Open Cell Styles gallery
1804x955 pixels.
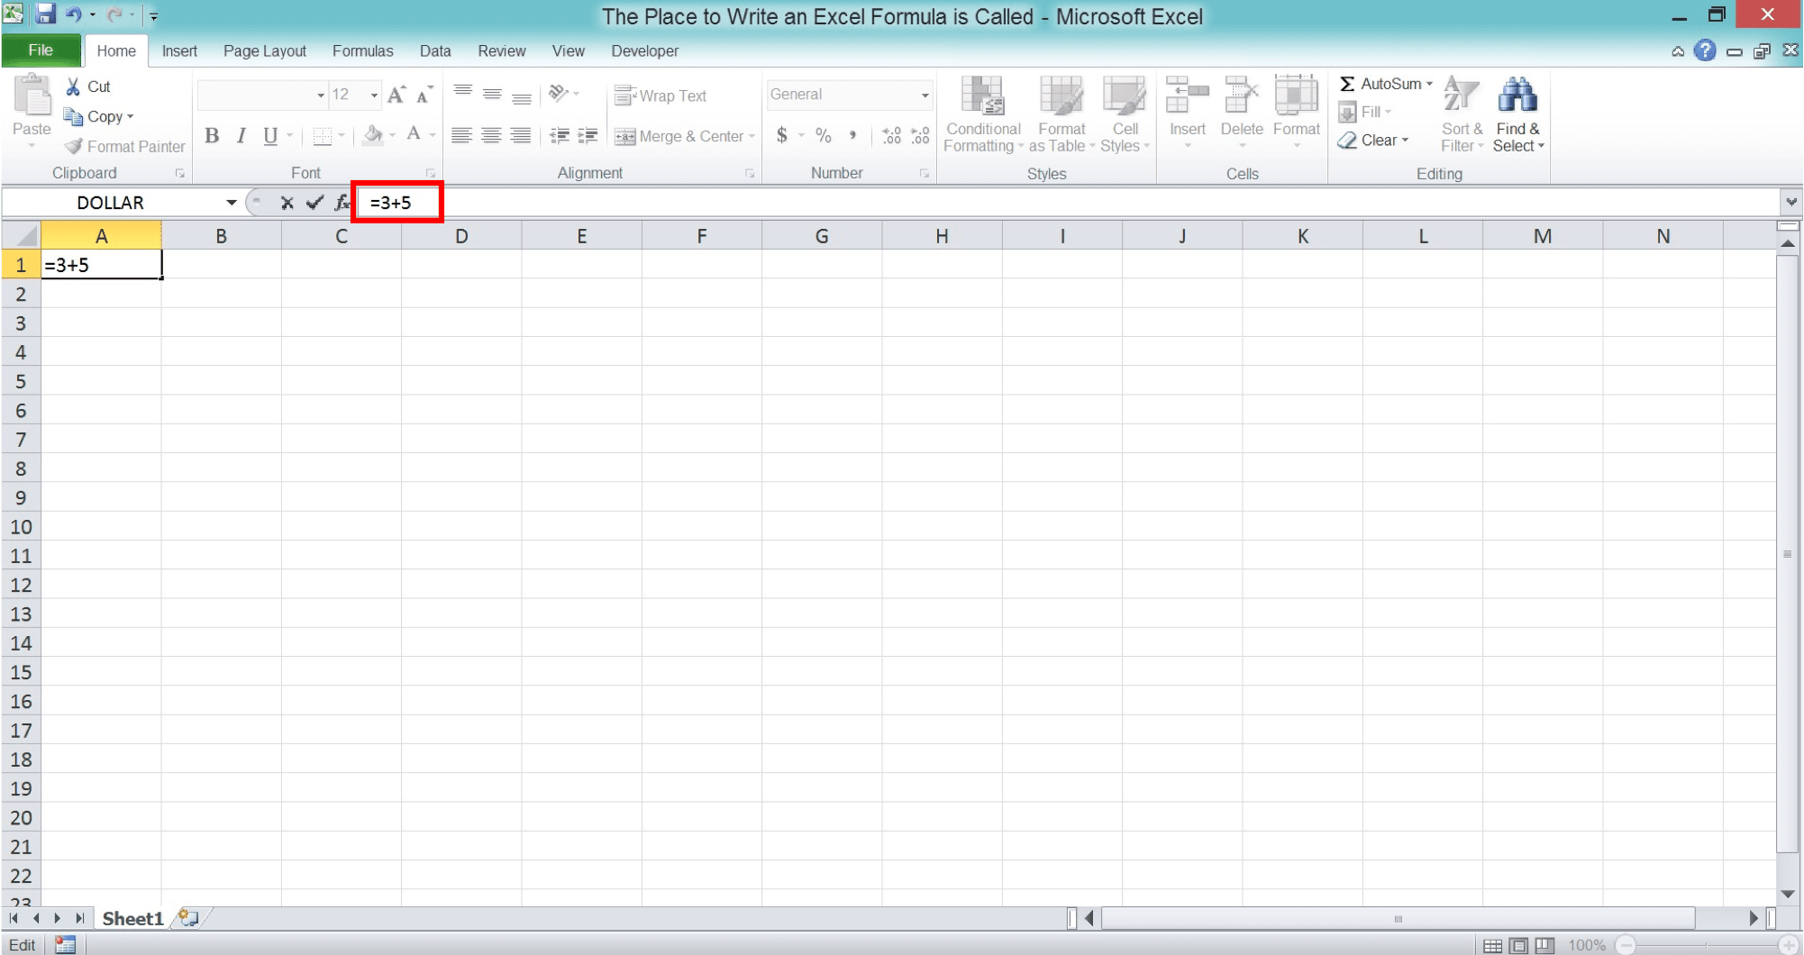pyautogui.click(x=1125, y=115)
